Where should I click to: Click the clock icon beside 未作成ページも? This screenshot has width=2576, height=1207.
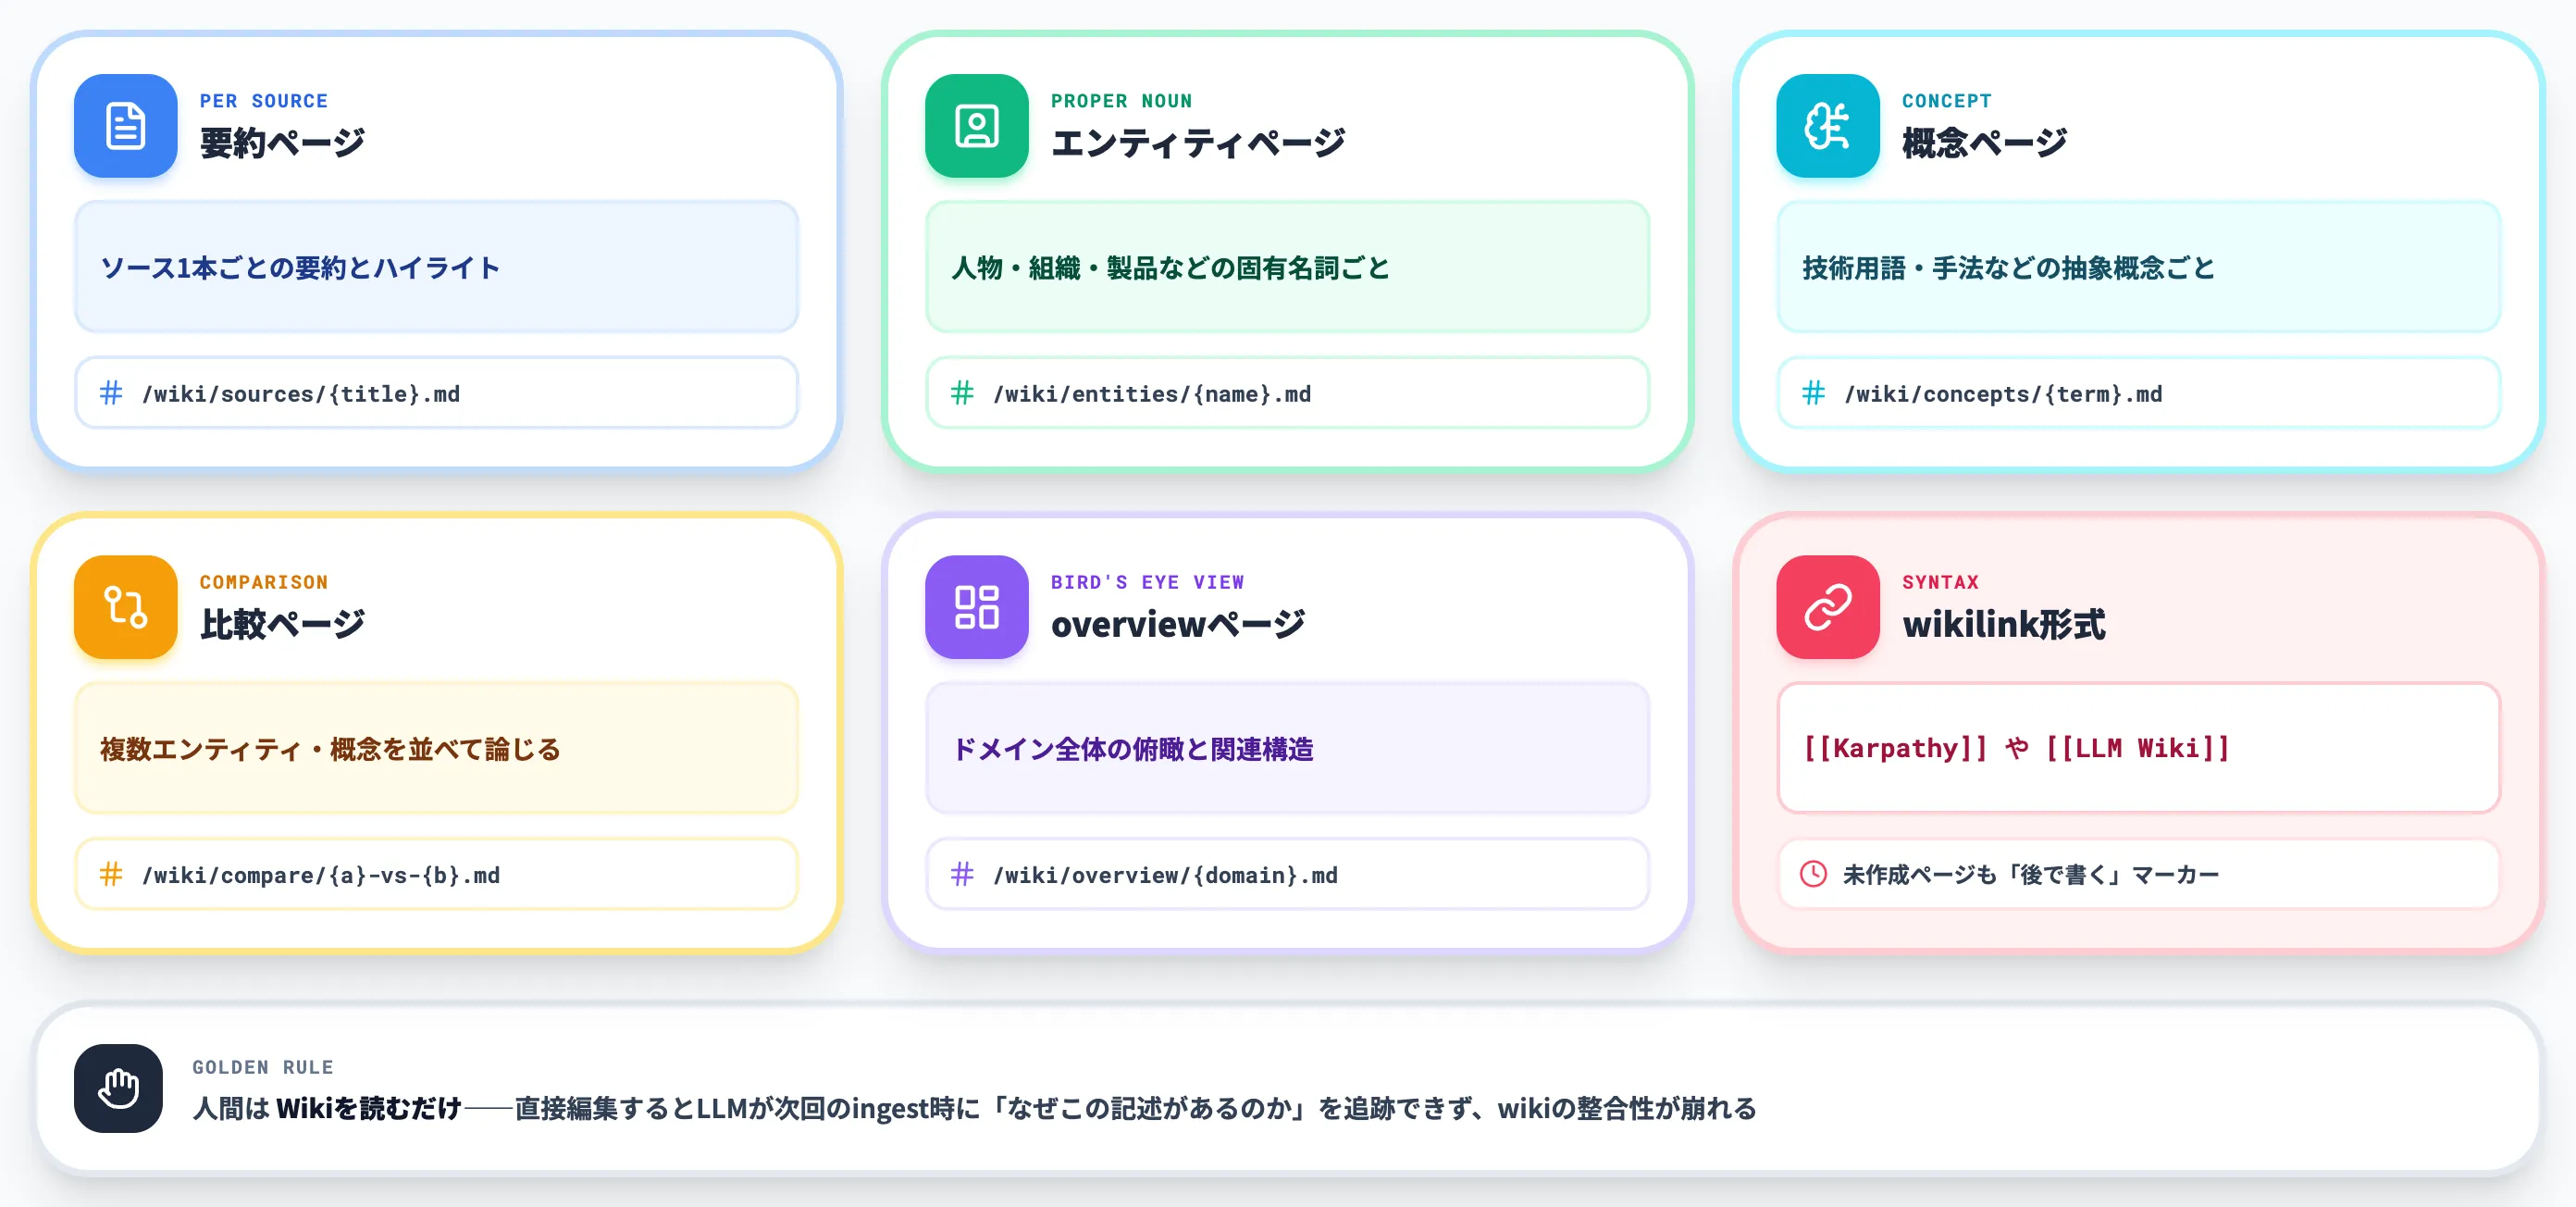(x=1813, y=874)
